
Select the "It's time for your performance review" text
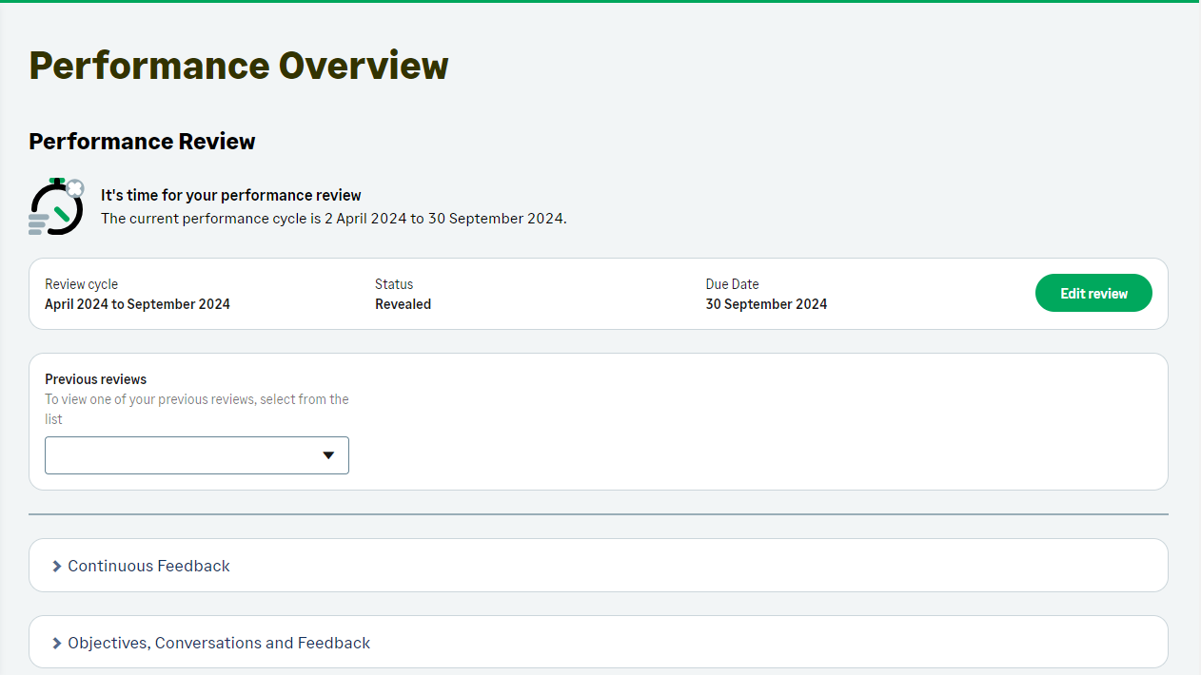click(231, 196)
